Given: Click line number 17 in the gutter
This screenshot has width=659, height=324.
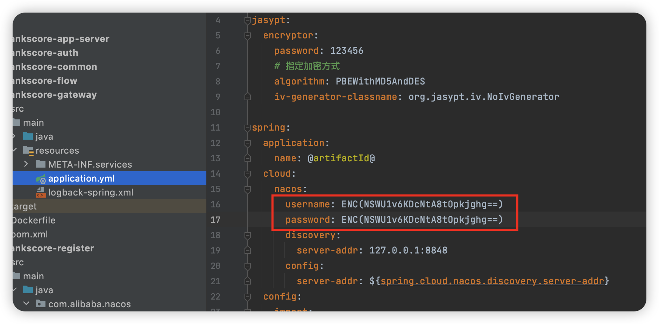Looking at the screenshot, I should (215, 220).
